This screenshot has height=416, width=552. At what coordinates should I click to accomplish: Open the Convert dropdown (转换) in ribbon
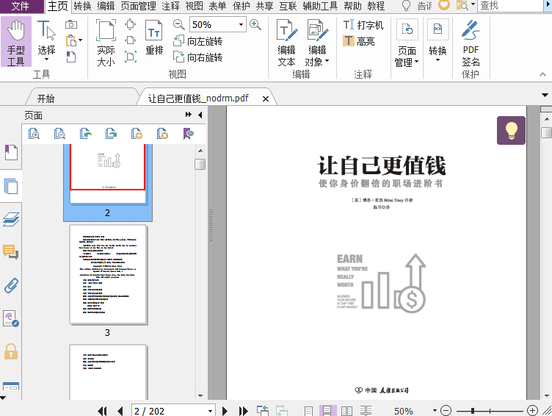(x=437, y=42)
